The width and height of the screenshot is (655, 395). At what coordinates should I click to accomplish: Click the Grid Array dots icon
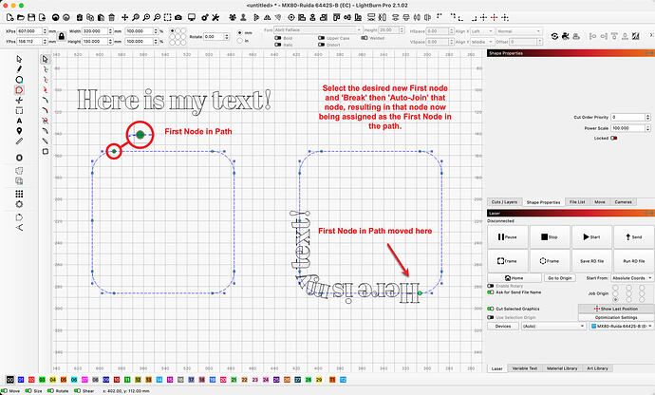[19, 194]
